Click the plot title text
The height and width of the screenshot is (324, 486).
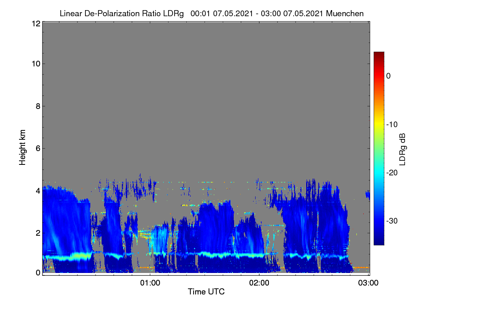point(211,13)
